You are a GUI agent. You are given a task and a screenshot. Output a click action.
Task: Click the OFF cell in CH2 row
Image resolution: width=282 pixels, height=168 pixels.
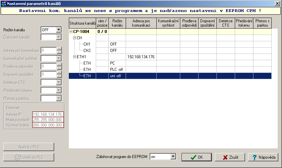click(117, 51)
